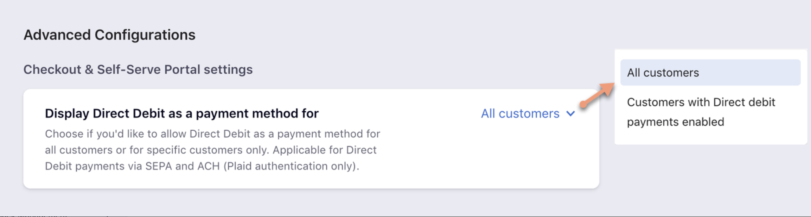Choose Customers with Direct debit payments enabled
The width and height of the screenshot is (811, 217).
[701, 112]
